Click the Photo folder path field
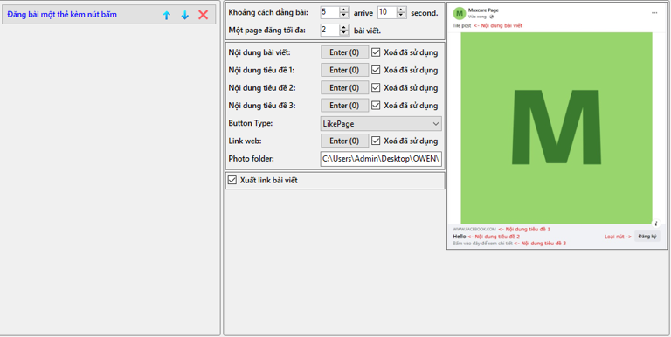 coord(381,159)
